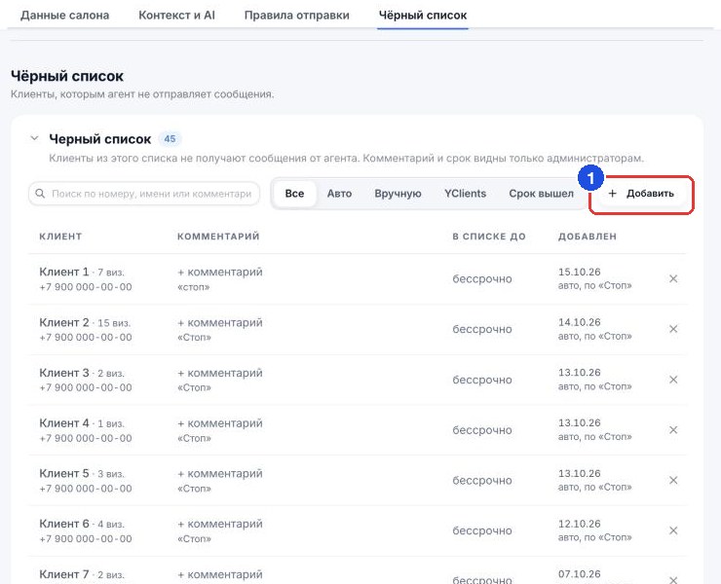Add a comment for Клиент 4
The image size is (721, 584).
tap(220, 423)
